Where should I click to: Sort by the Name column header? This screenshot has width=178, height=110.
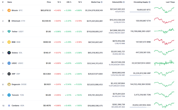(10, 2)
